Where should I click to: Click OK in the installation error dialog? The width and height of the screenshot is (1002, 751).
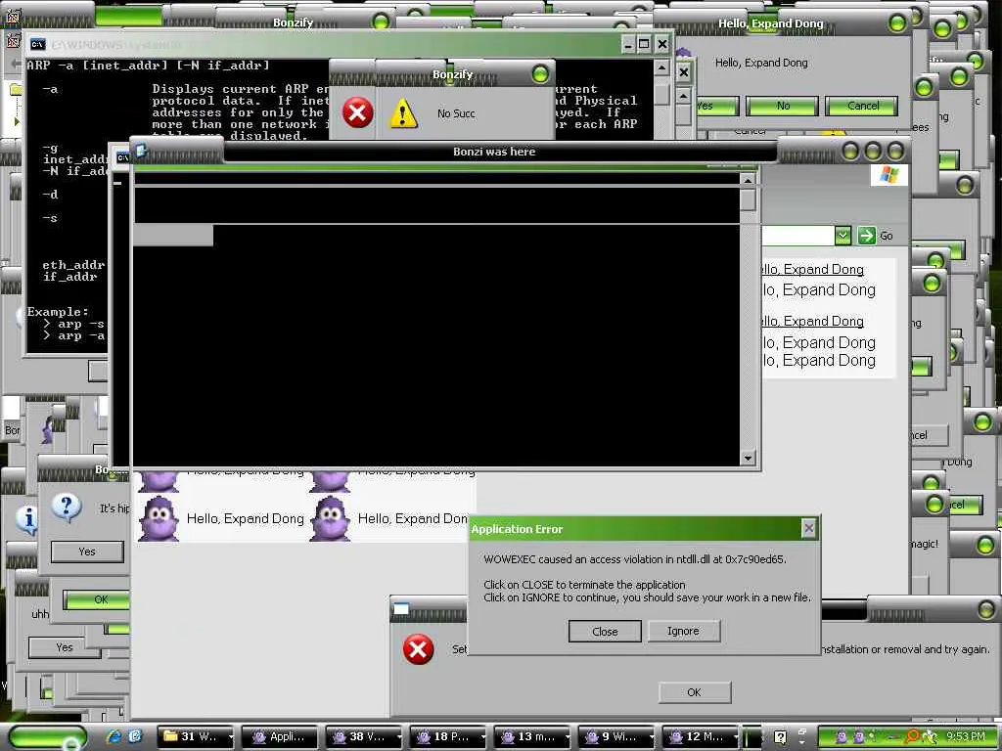(695, 692)
